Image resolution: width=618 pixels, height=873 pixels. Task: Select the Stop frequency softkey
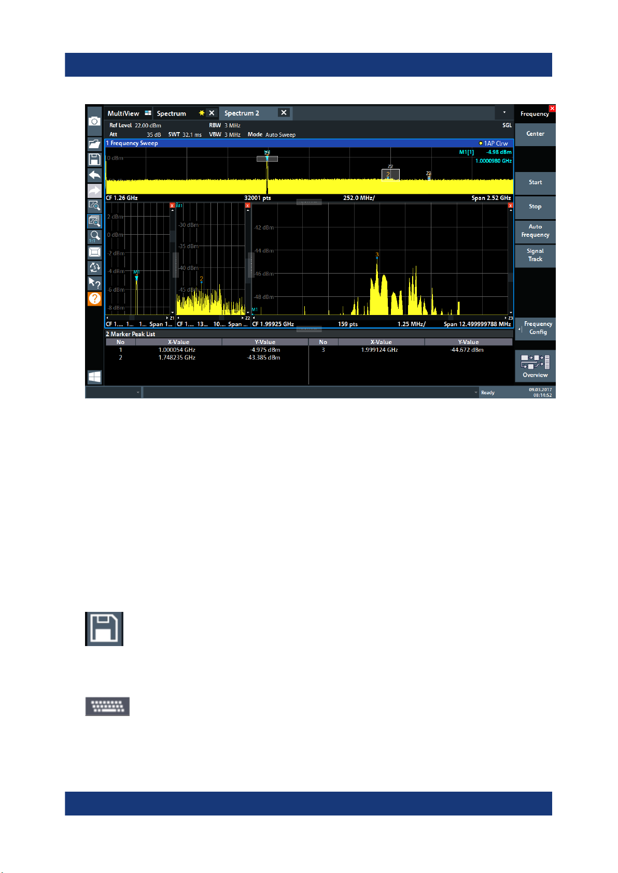pos(535,207)
